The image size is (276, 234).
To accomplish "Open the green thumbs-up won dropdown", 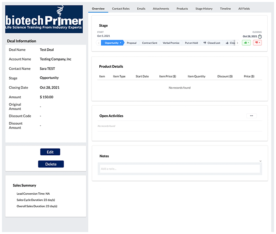I will pyautogui.click(x=246, y=42).
